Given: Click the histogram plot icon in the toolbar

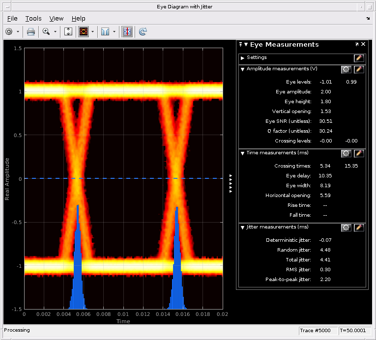Looking at the screenshot, I should click(x=105, y=31).
